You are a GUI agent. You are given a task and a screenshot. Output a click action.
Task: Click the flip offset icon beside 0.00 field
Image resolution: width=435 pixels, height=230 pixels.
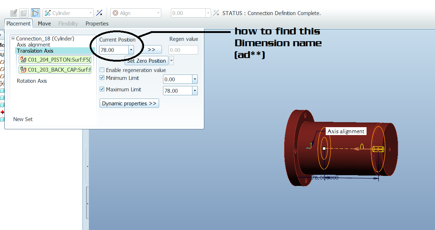(x=216, y=13)
